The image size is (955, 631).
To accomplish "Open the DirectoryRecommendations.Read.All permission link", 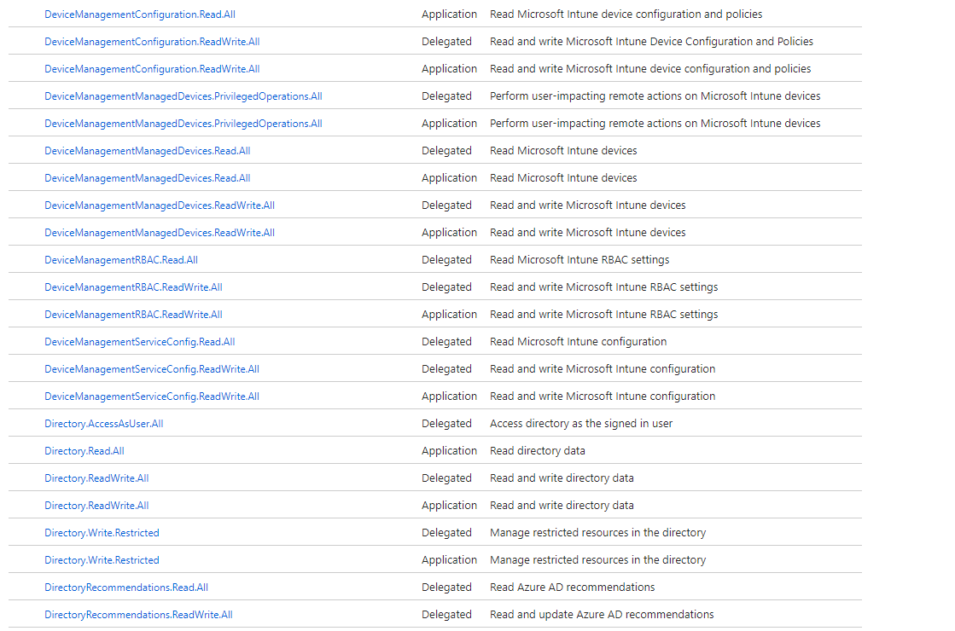I will click(x=126, y=587).
